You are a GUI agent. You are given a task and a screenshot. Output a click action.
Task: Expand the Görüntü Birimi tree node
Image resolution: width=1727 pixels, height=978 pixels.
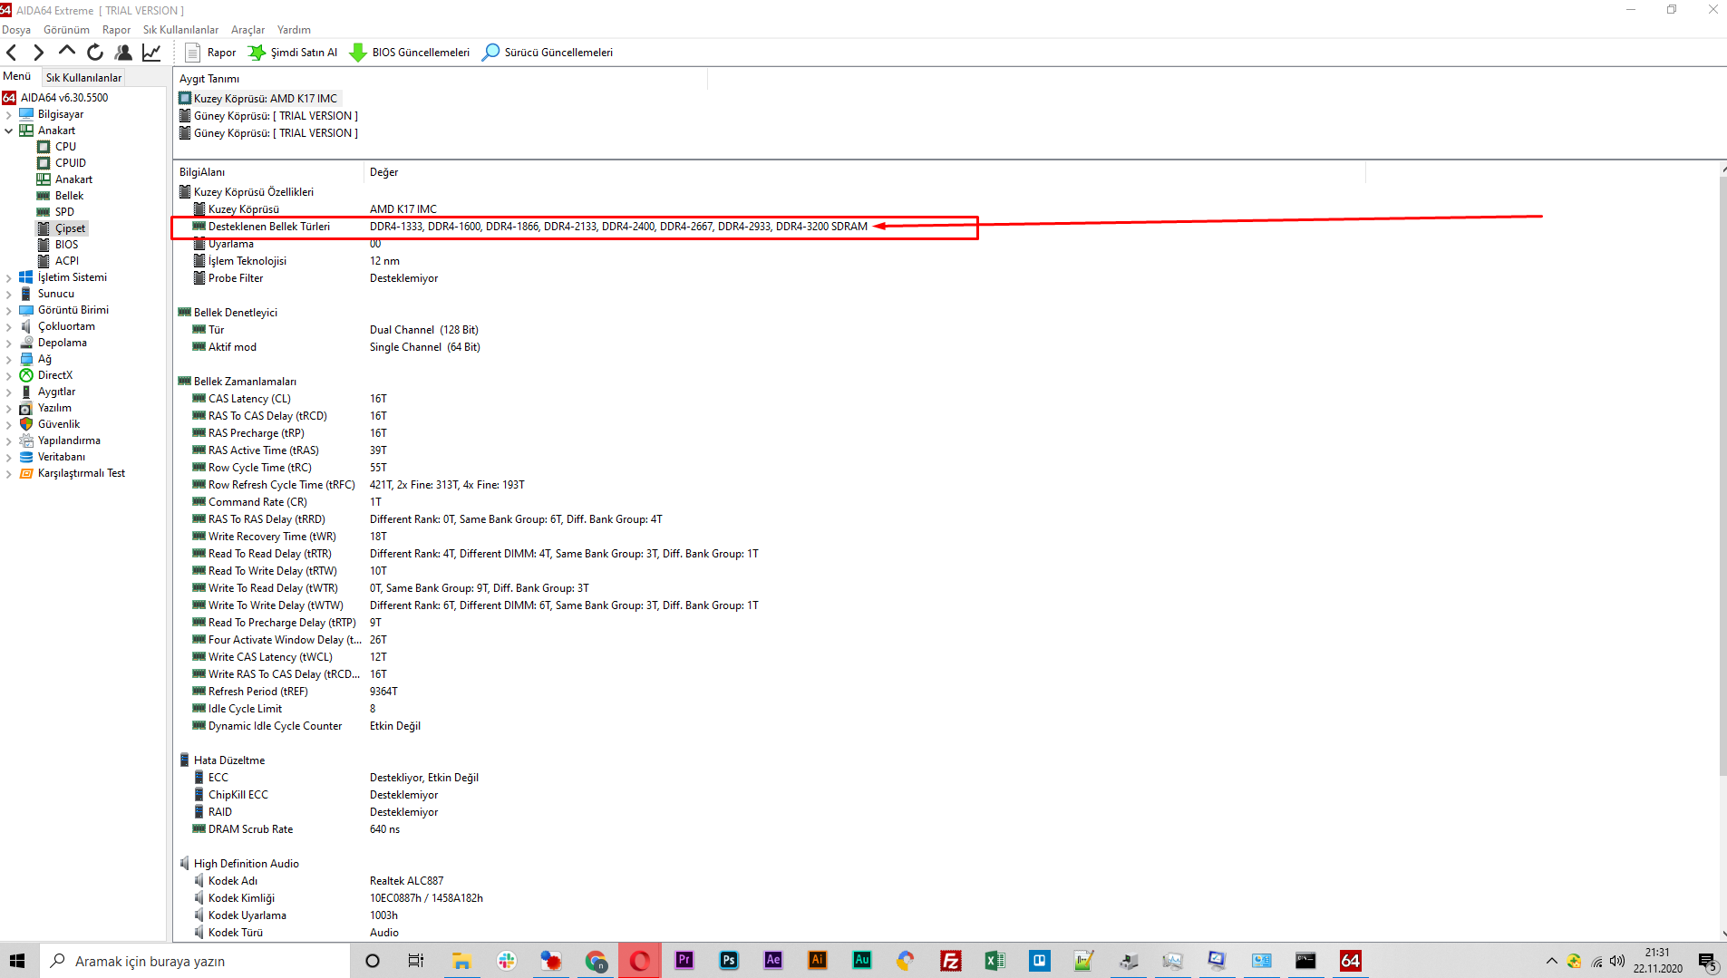[9, 310]
